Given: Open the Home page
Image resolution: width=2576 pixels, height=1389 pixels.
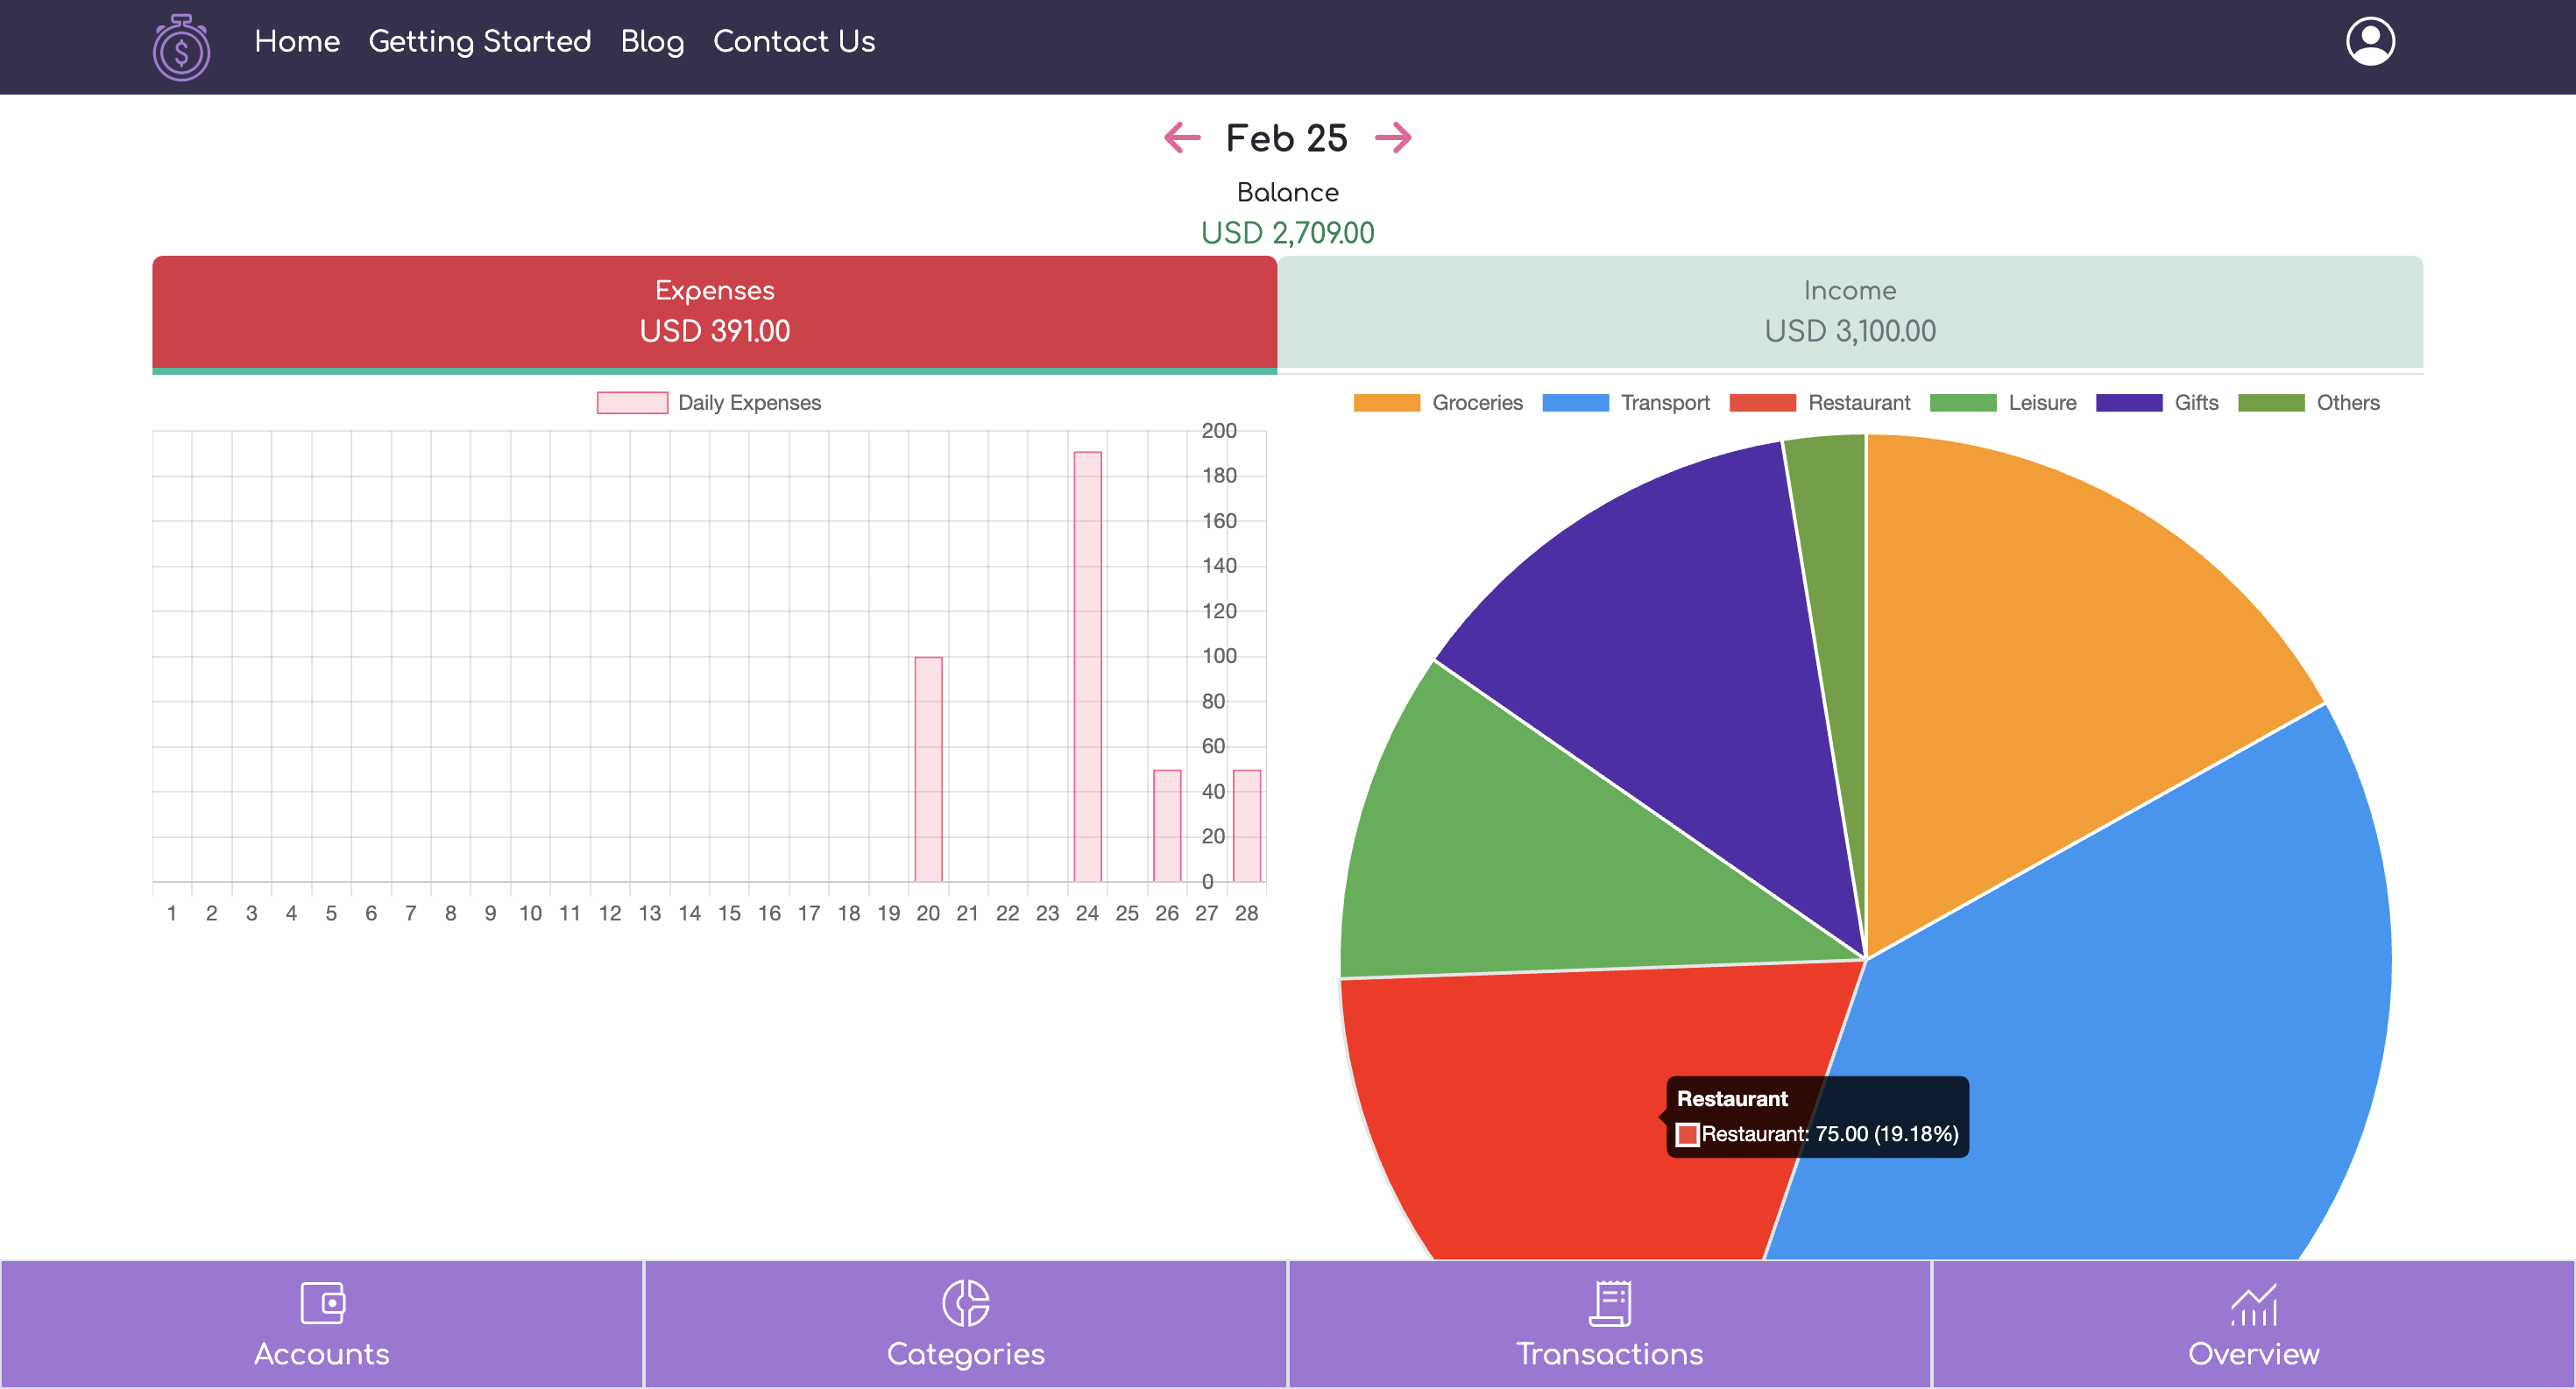Looking at the screenshot, I should [x=297, y=41].
